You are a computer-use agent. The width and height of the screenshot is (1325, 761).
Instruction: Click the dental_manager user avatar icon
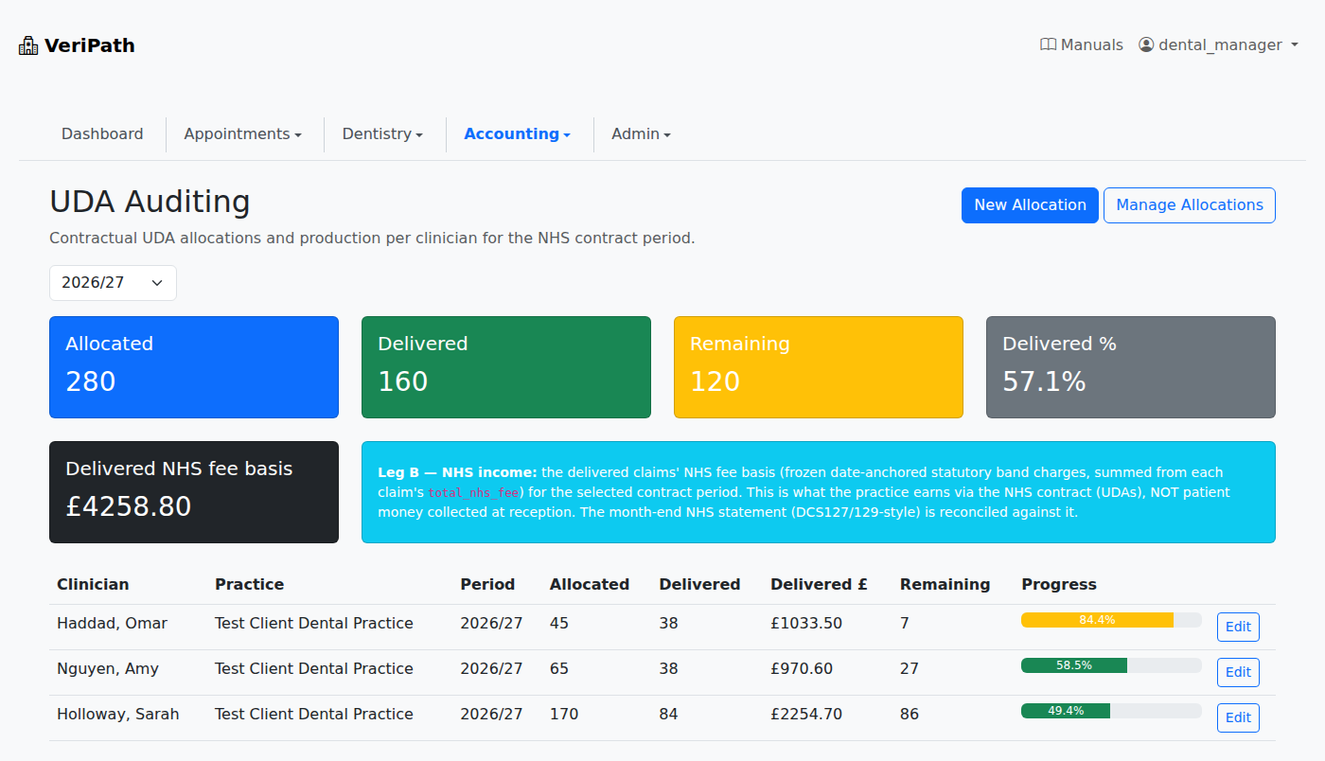point(1146,44)
